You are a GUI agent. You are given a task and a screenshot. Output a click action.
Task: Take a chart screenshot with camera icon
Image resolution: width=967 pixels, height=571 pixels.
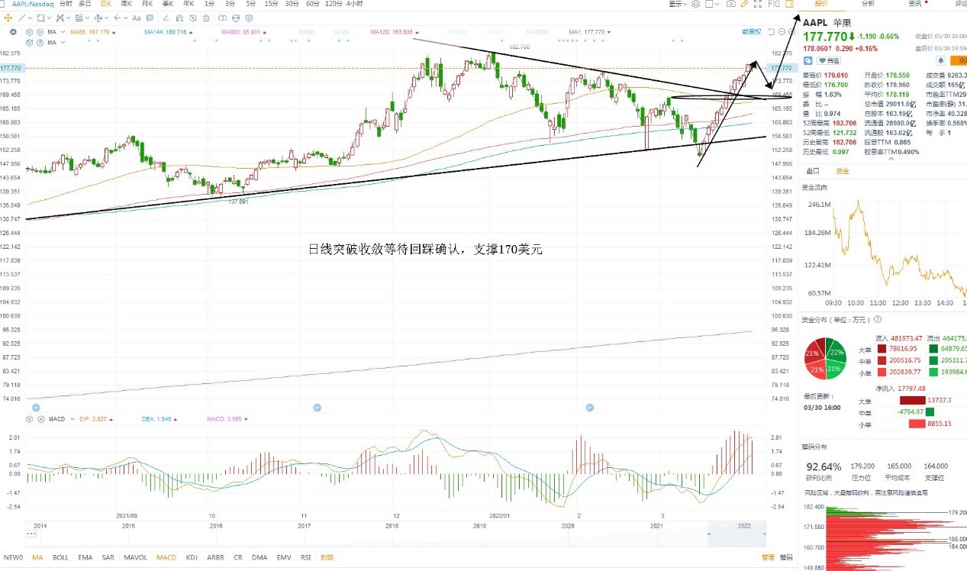(x=731, y=4)
